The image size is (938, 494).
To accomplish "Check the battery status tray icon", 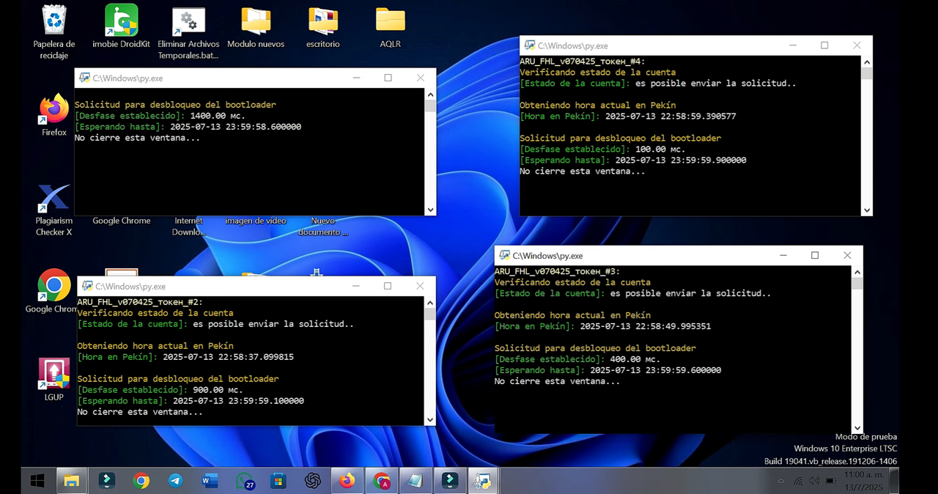I will pos(831,482).
